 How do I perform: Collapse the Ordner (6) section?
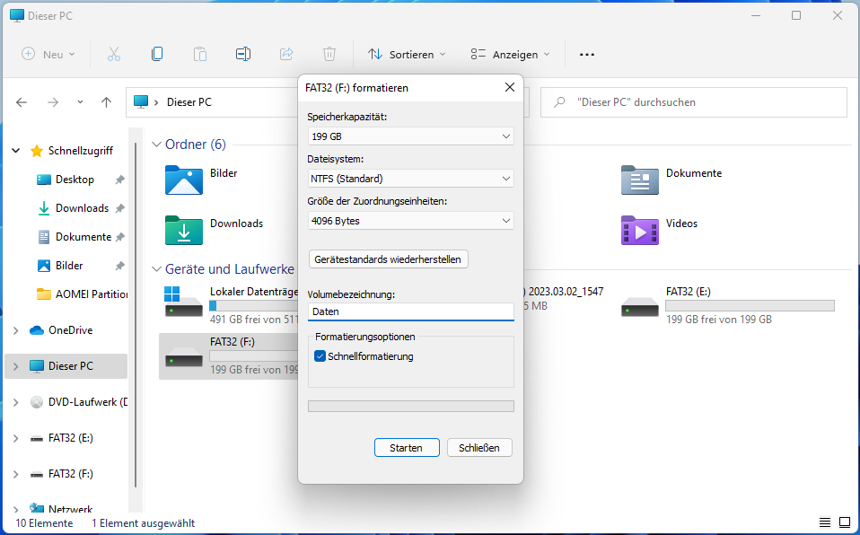point(157,145)
